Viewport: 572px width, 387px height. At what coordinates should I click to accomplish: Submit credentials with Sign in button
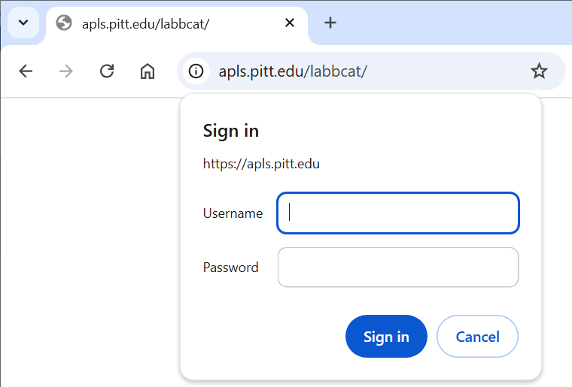coord(386,337)
